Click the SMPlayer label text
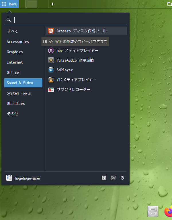Screen dimensions: 172x220 coord(64,70)
